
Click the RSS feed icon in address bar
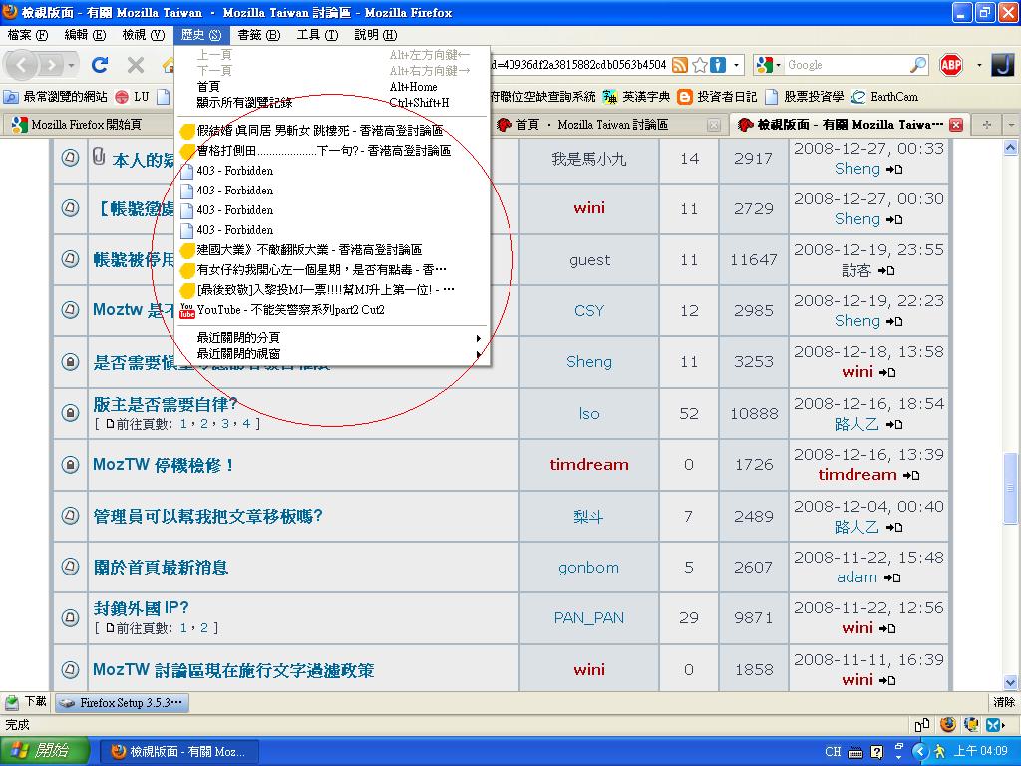pos(680,65)
